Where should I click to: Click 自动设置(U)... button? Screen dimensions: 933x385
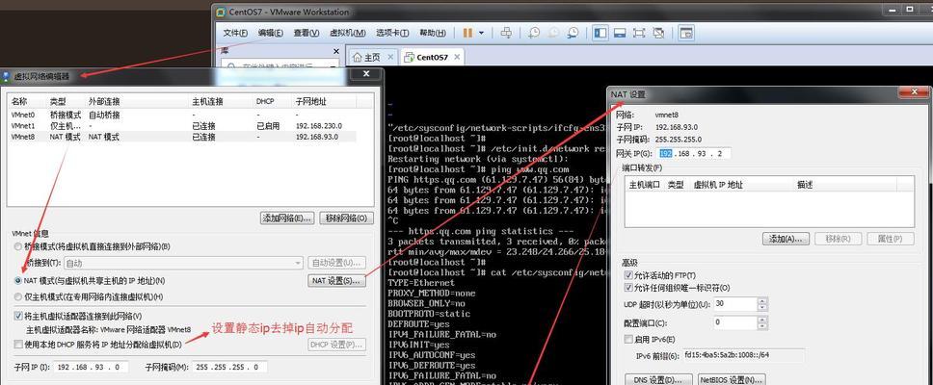click(x=336, y=263)
